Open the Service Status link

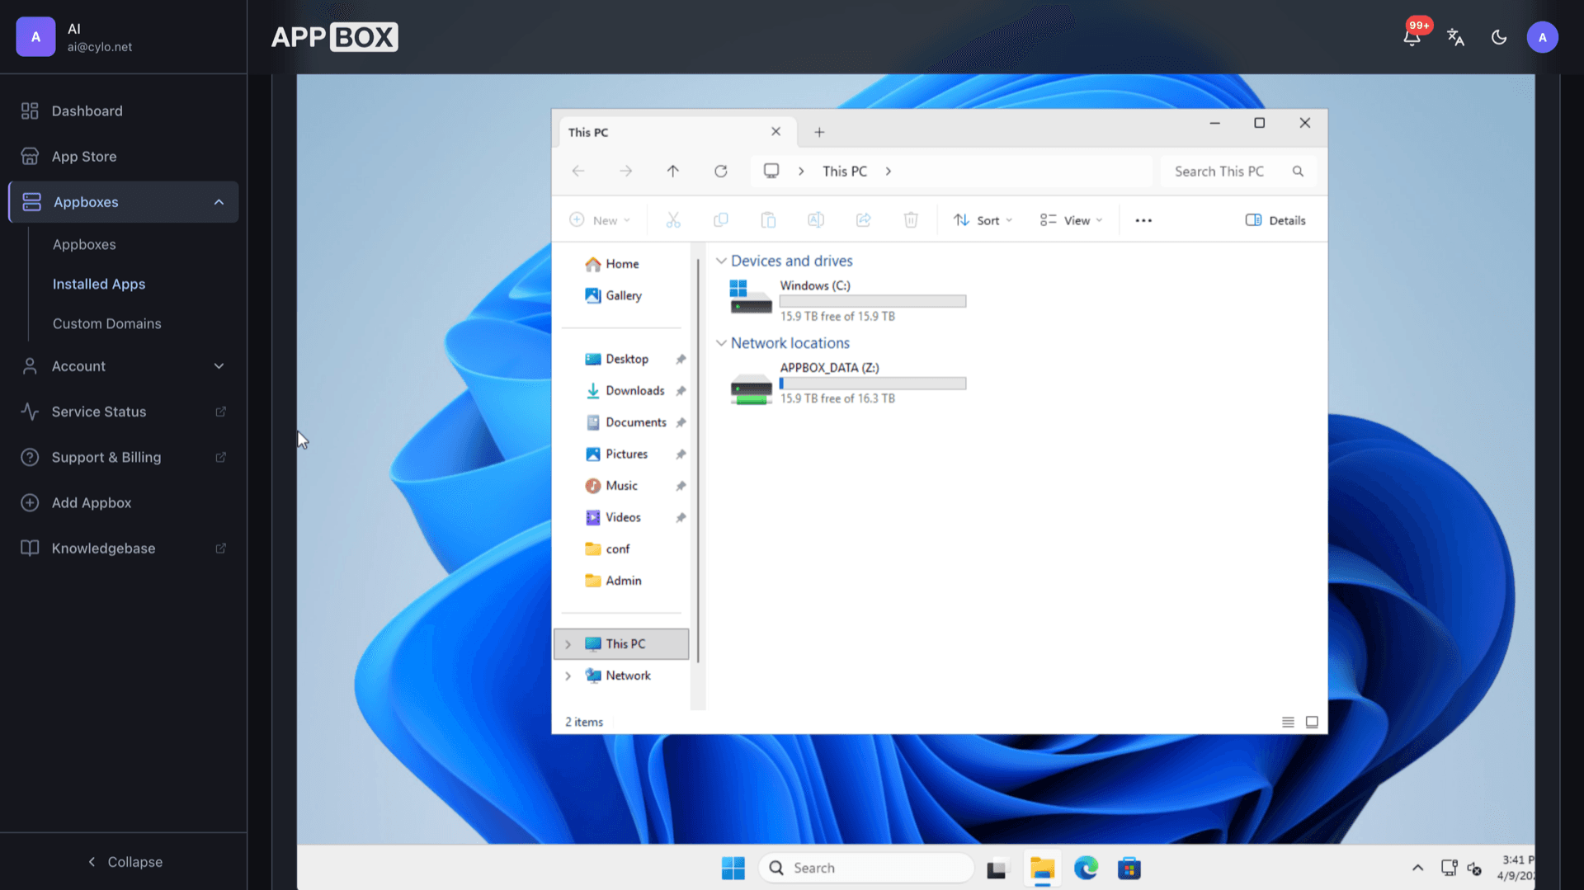(x=124, y=412)
